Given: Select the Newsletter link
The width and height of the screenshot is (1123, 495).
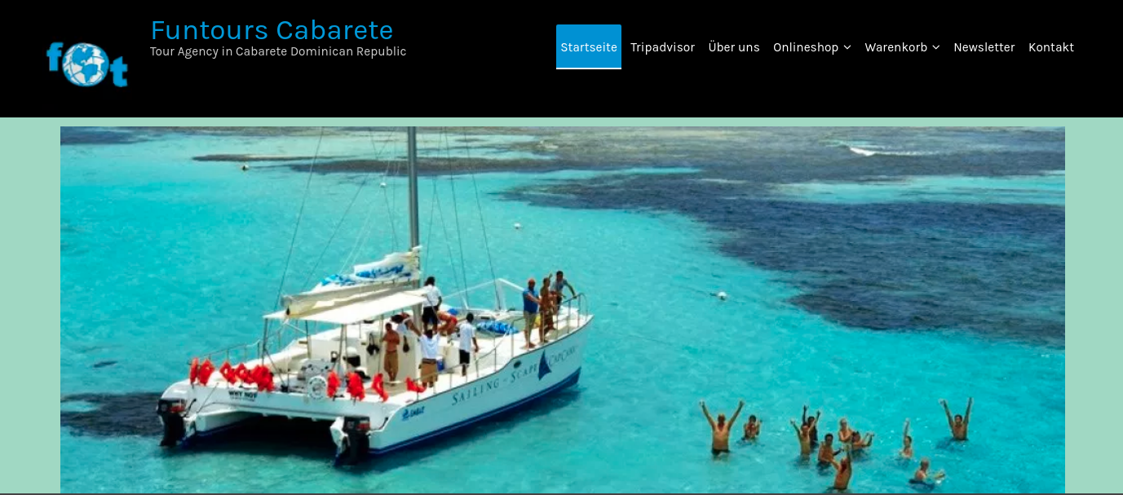Looking at the screenshot, I should [x=984, y=47].
